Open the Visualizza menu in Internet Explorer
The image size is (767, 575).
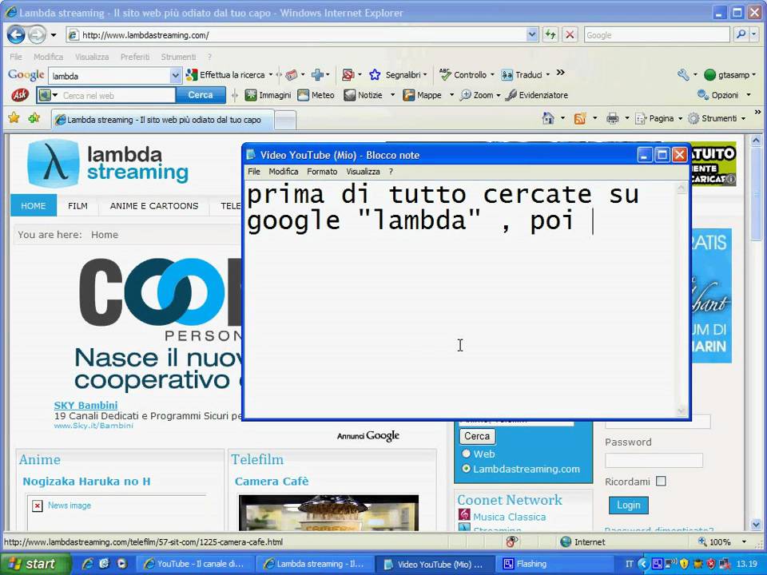tap(92, 57)
